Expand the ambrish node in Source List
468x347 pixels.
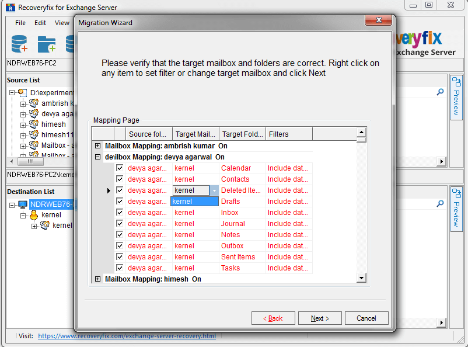[x=23, y=105]
